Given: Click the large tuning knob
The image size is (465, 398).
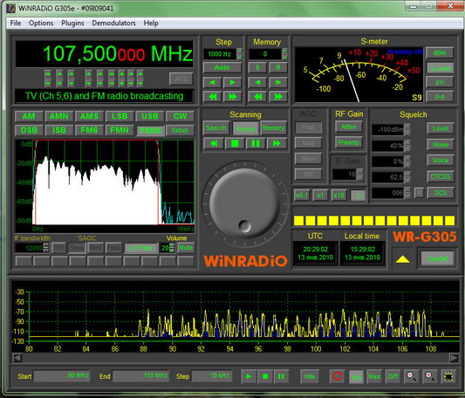Looking at the screenshot, I should coord(245,204).
